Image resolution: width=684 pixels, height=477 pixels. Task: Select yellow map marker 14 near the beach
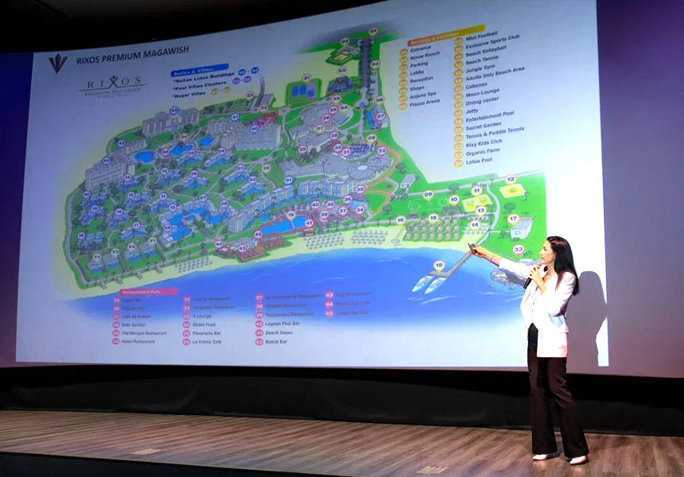point(475,225)
